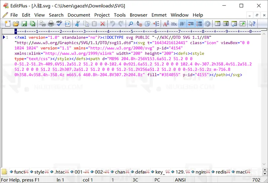The height and width of the screenshot is (183, 268).
Task: Click the Go to Line icon
Action: 156,23
